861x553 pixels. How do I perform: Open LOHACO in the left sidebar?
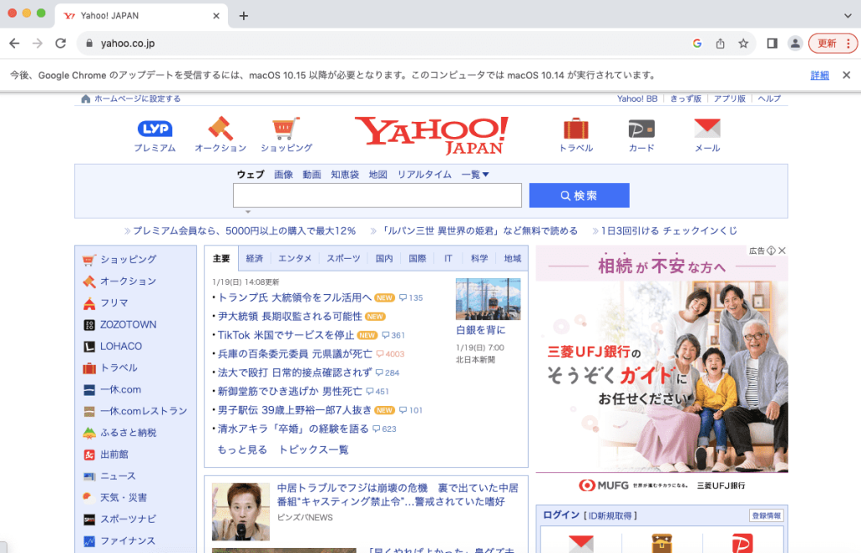[121, 346]
